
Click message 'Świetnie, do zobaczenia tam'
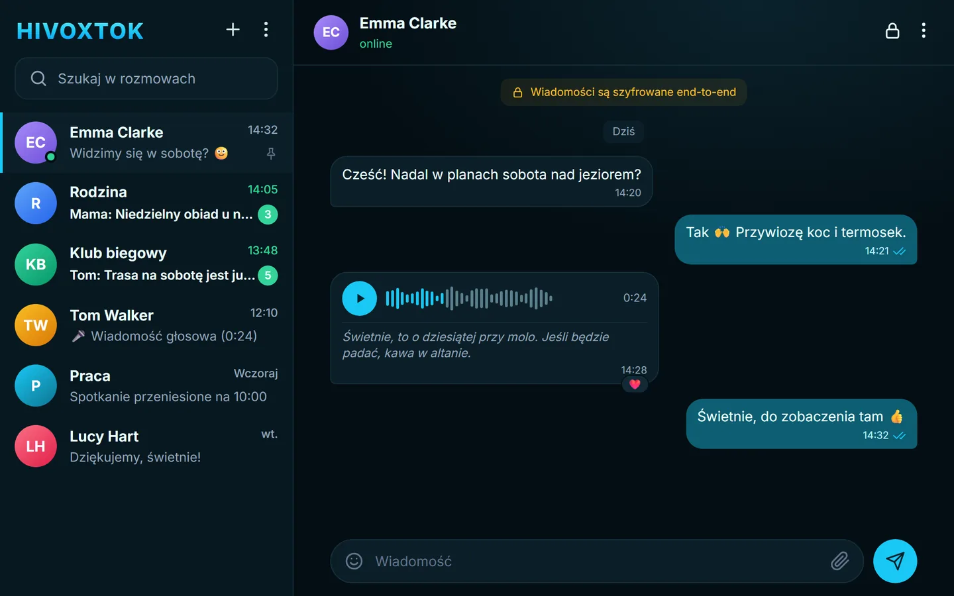[802, 424]
